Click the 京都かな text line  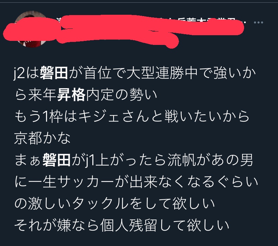(x=42, y=138)
